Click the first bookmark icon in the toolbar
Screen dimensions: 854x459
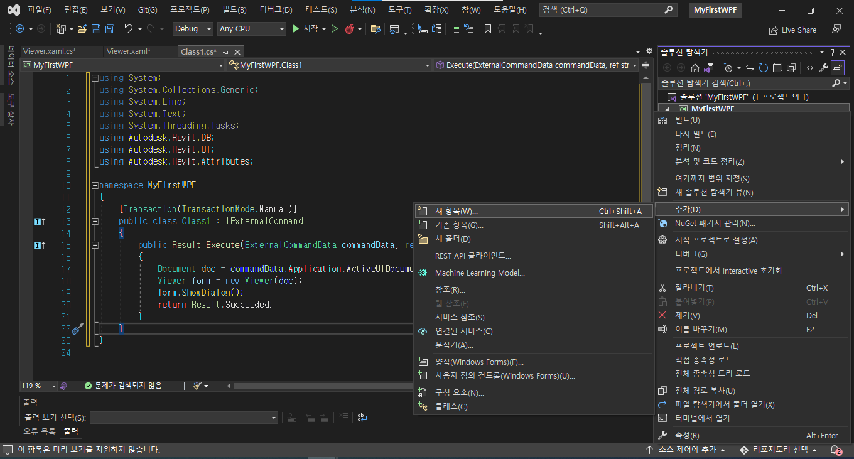click(487, 29)
